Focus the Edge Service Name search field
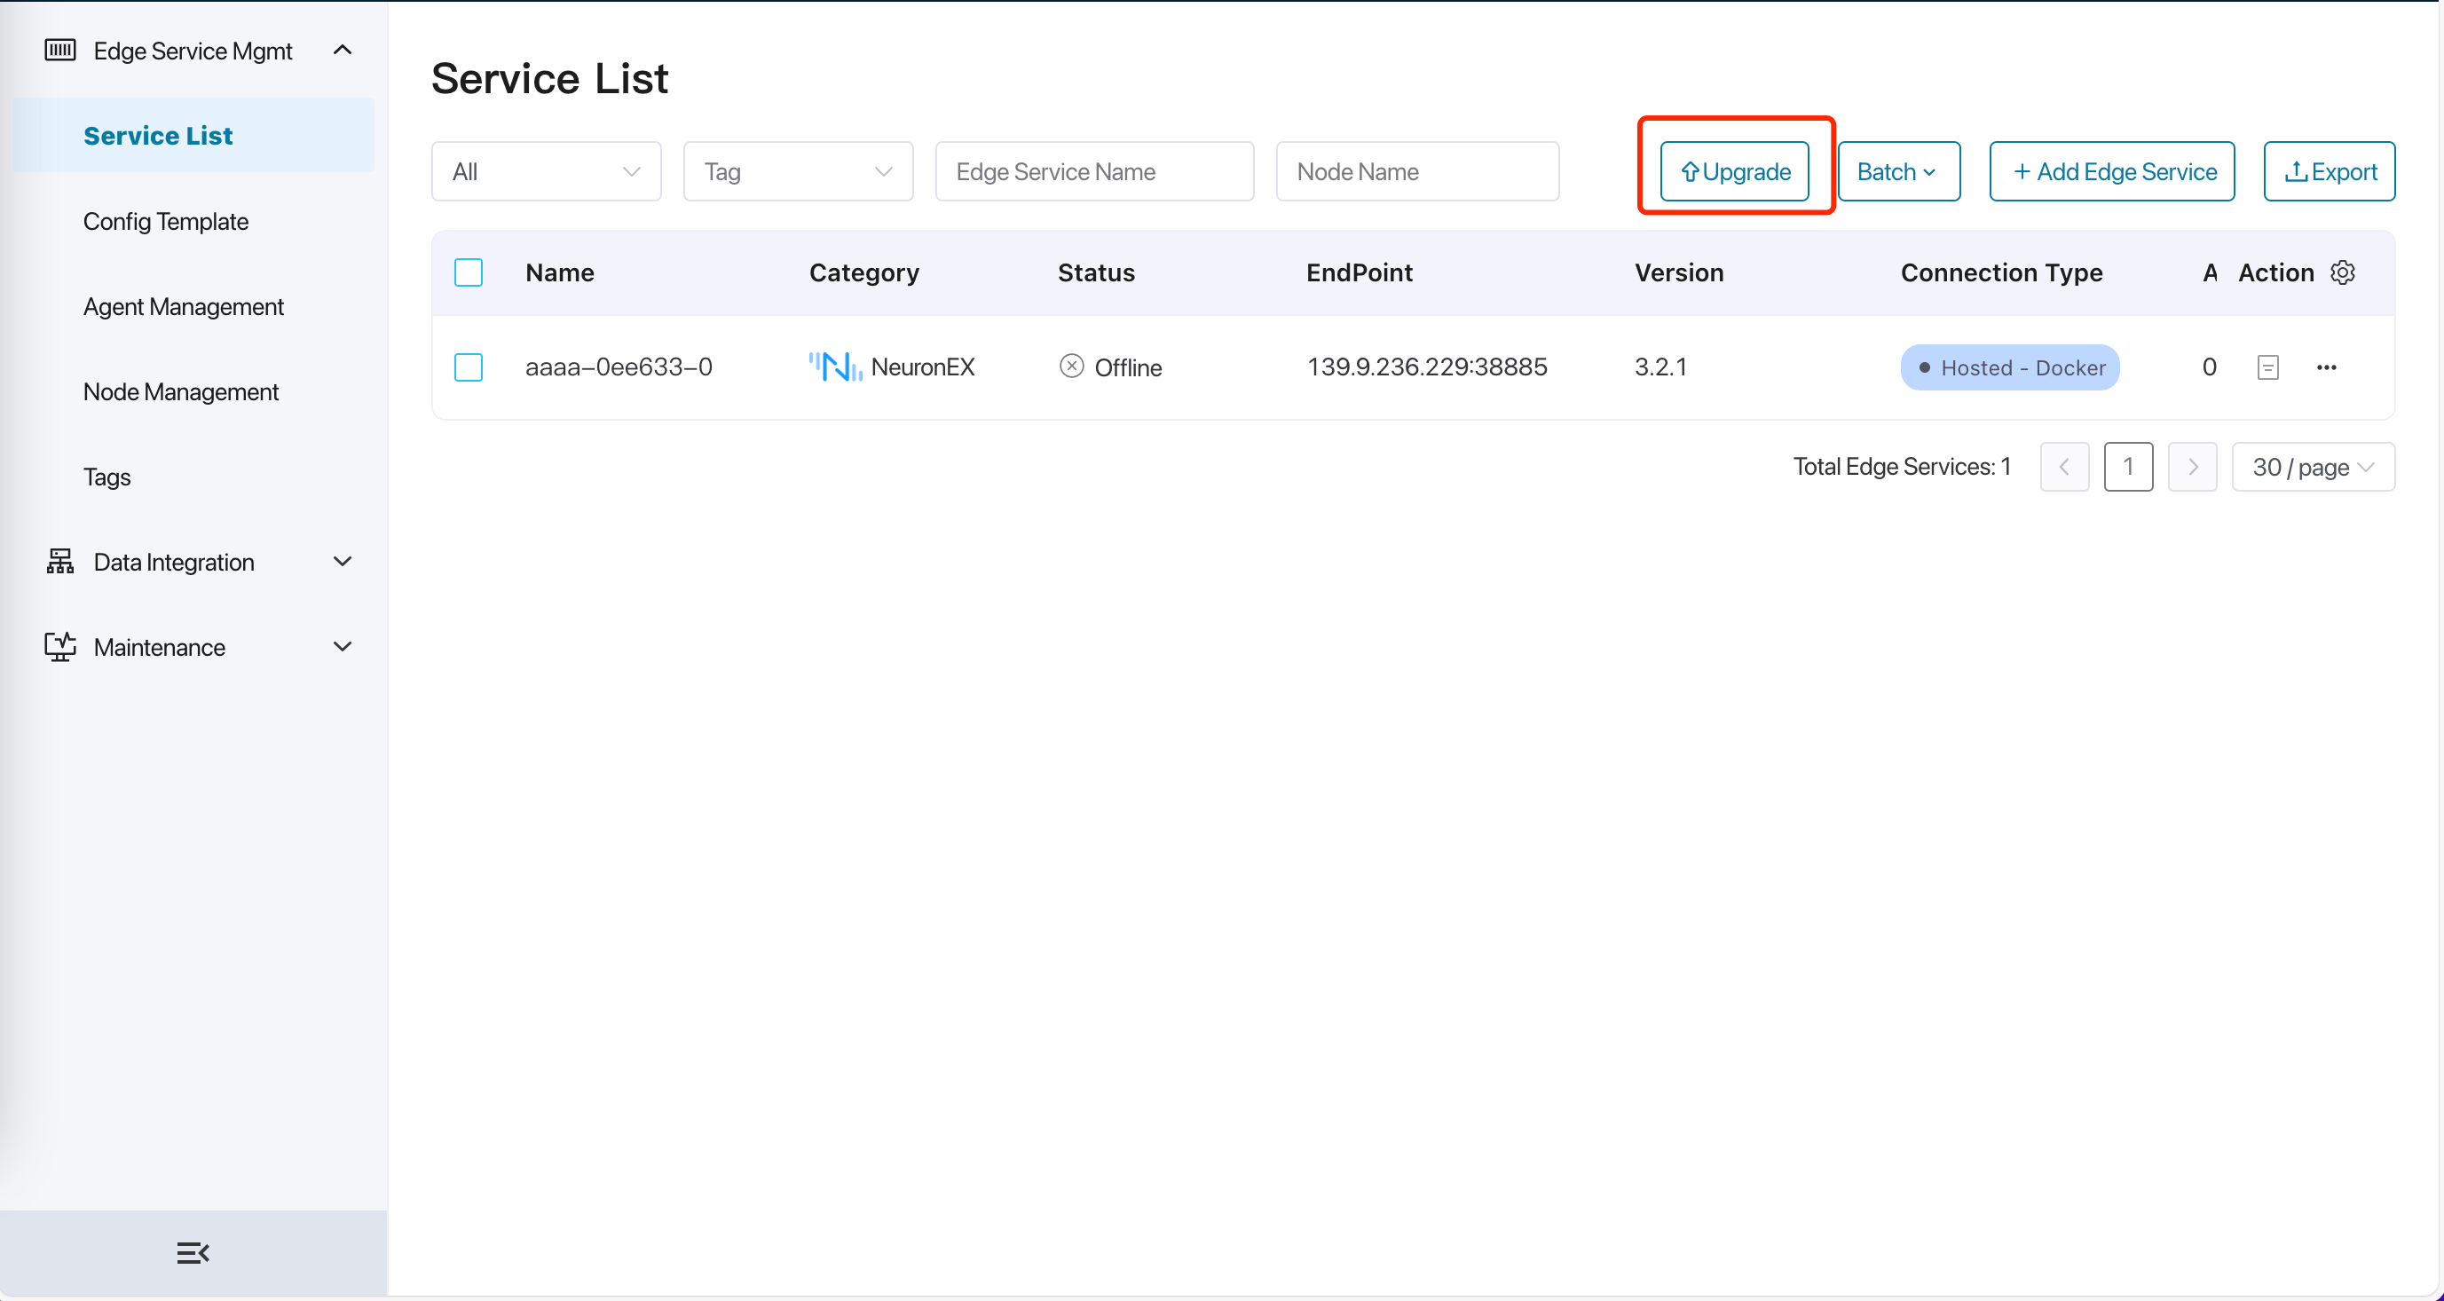The height and width of the screenshot is (1301, 2444). [x=1094, y=172]
